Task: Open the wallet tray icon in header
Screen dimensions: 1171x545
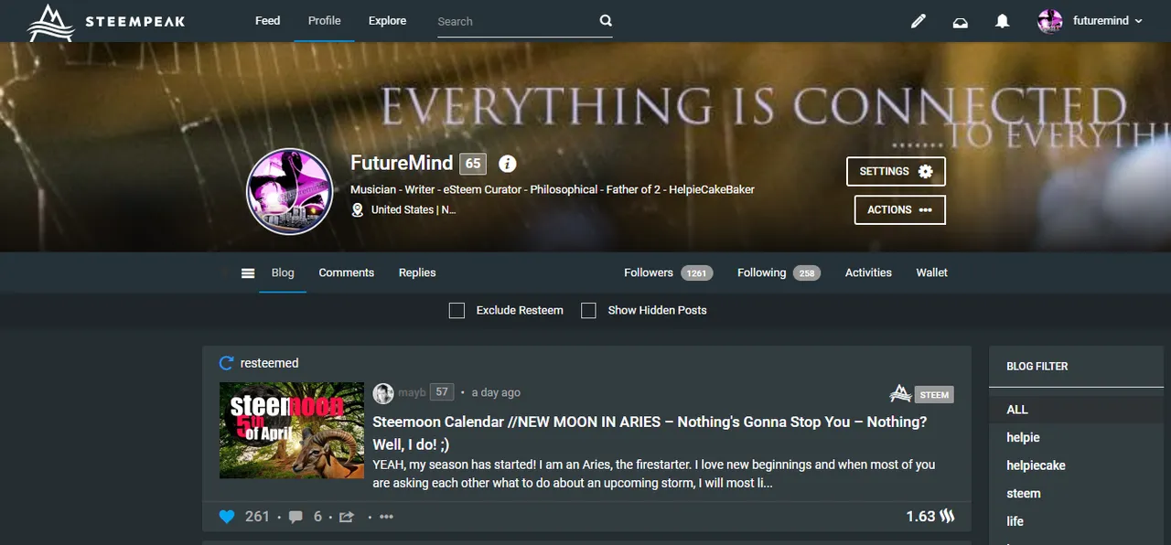Action: click(961, 22)
